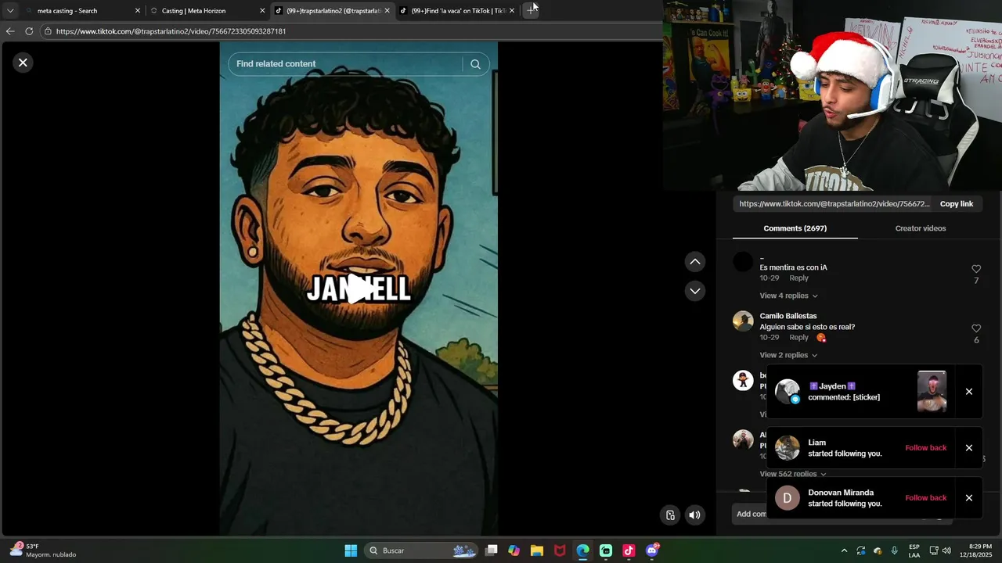
Task: Like Camilo Ballestas' comment
Action: tap(976, 328)
